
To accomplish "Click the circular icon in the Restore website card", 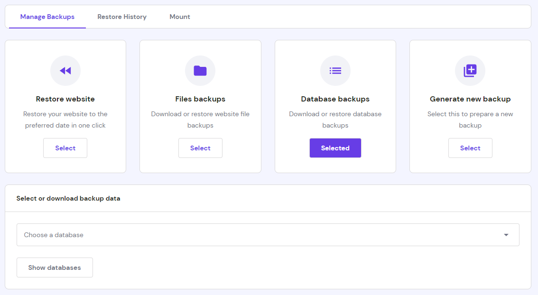I will coord(65,70).
